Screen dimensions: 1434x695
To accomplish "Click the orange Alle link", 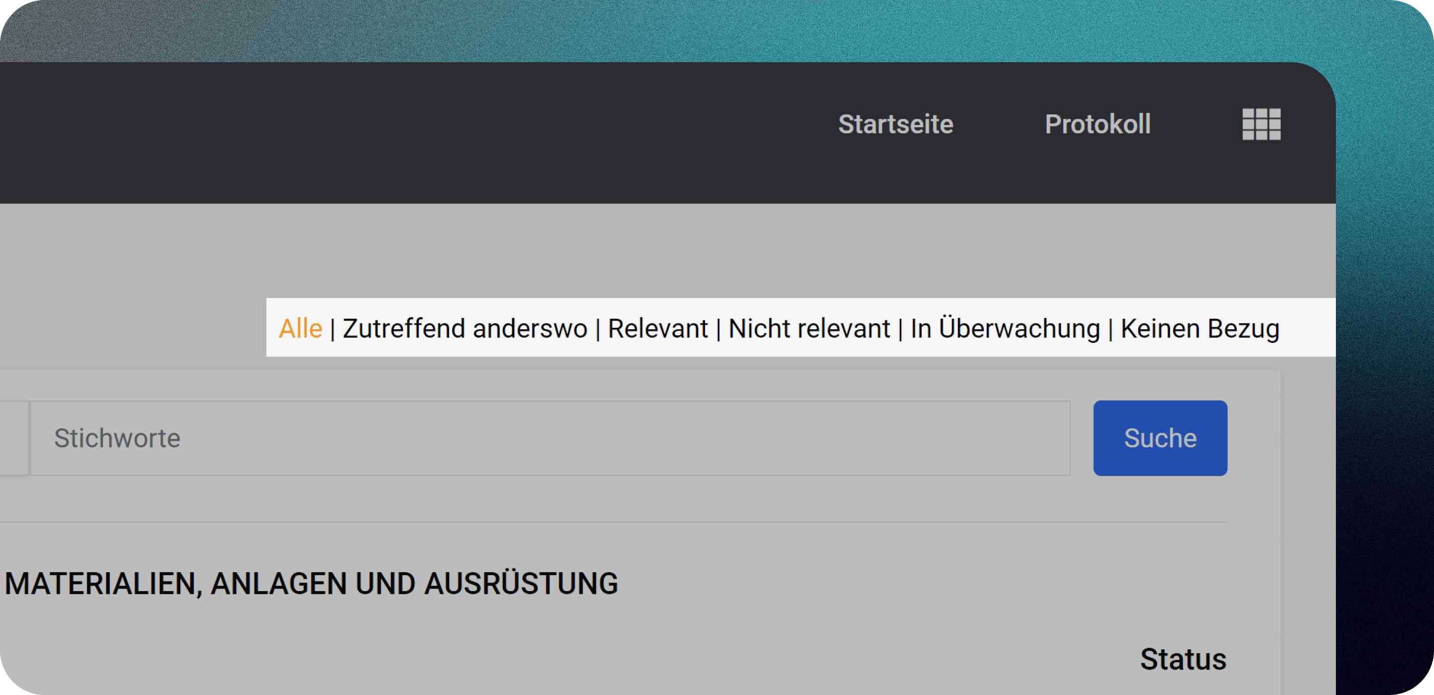I will (x=301, y=328).
